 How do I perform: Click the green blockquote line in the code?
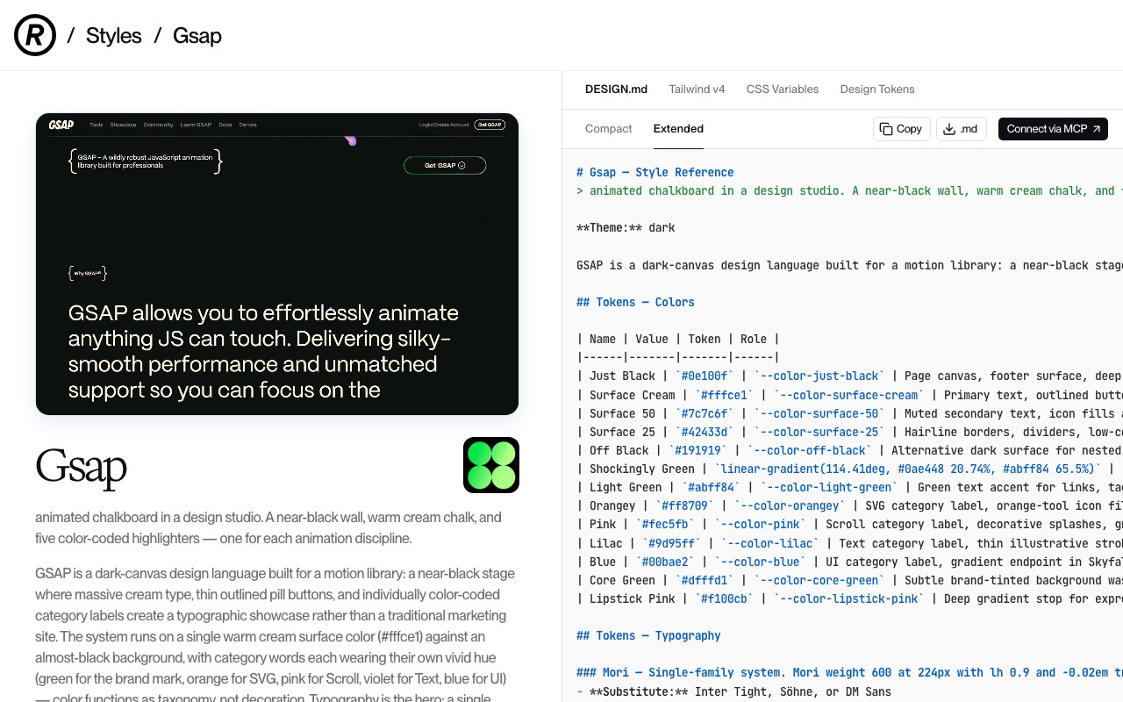pos(849,191)
